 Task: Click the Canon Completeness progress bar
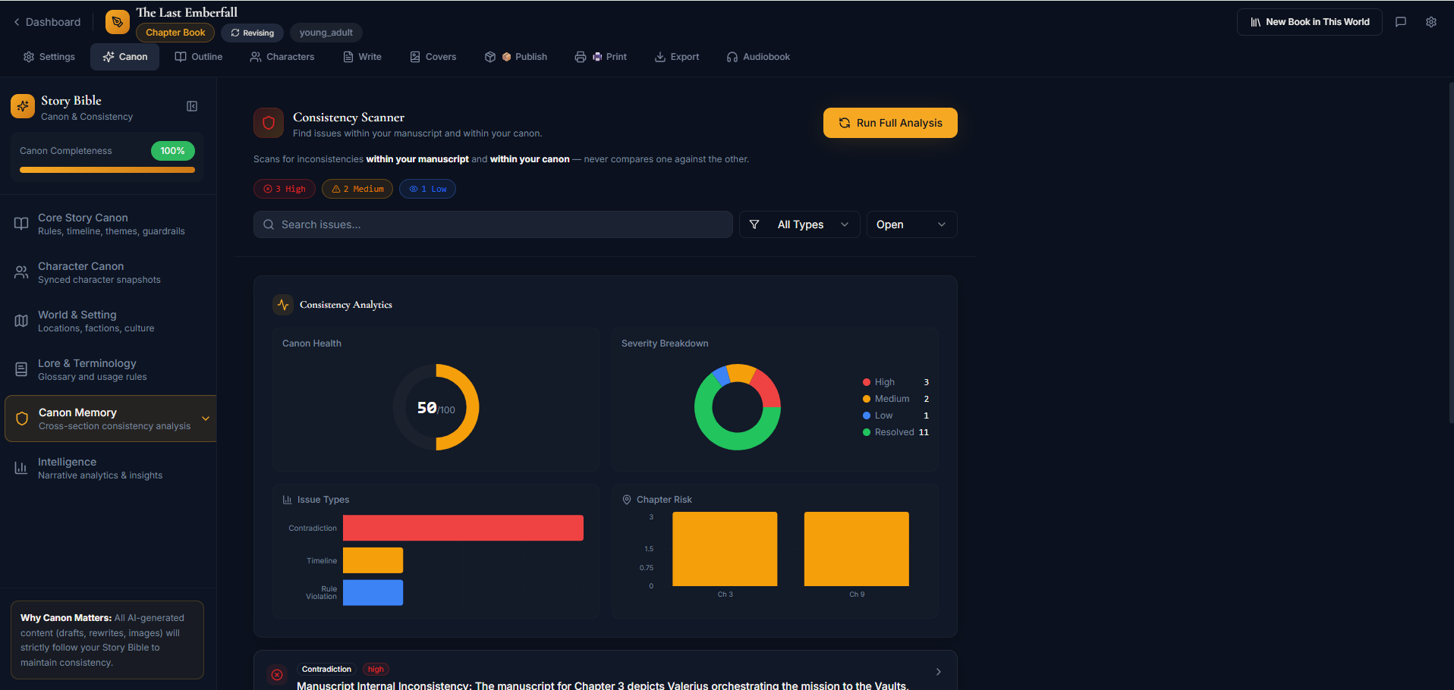coord(107,170)
